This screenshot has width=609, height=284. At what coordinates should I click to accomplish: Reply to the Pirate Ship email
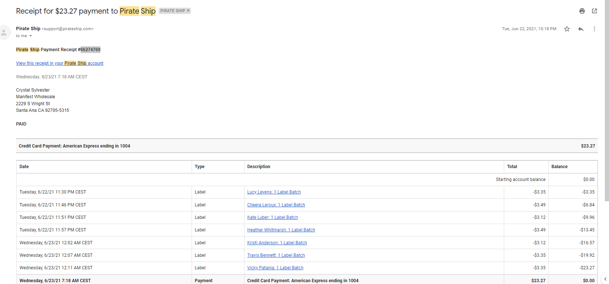coord(581,29)
